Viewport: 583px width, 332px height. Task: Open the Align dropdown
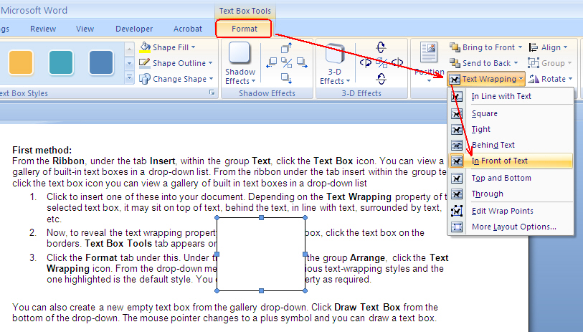tap(549, 47)
